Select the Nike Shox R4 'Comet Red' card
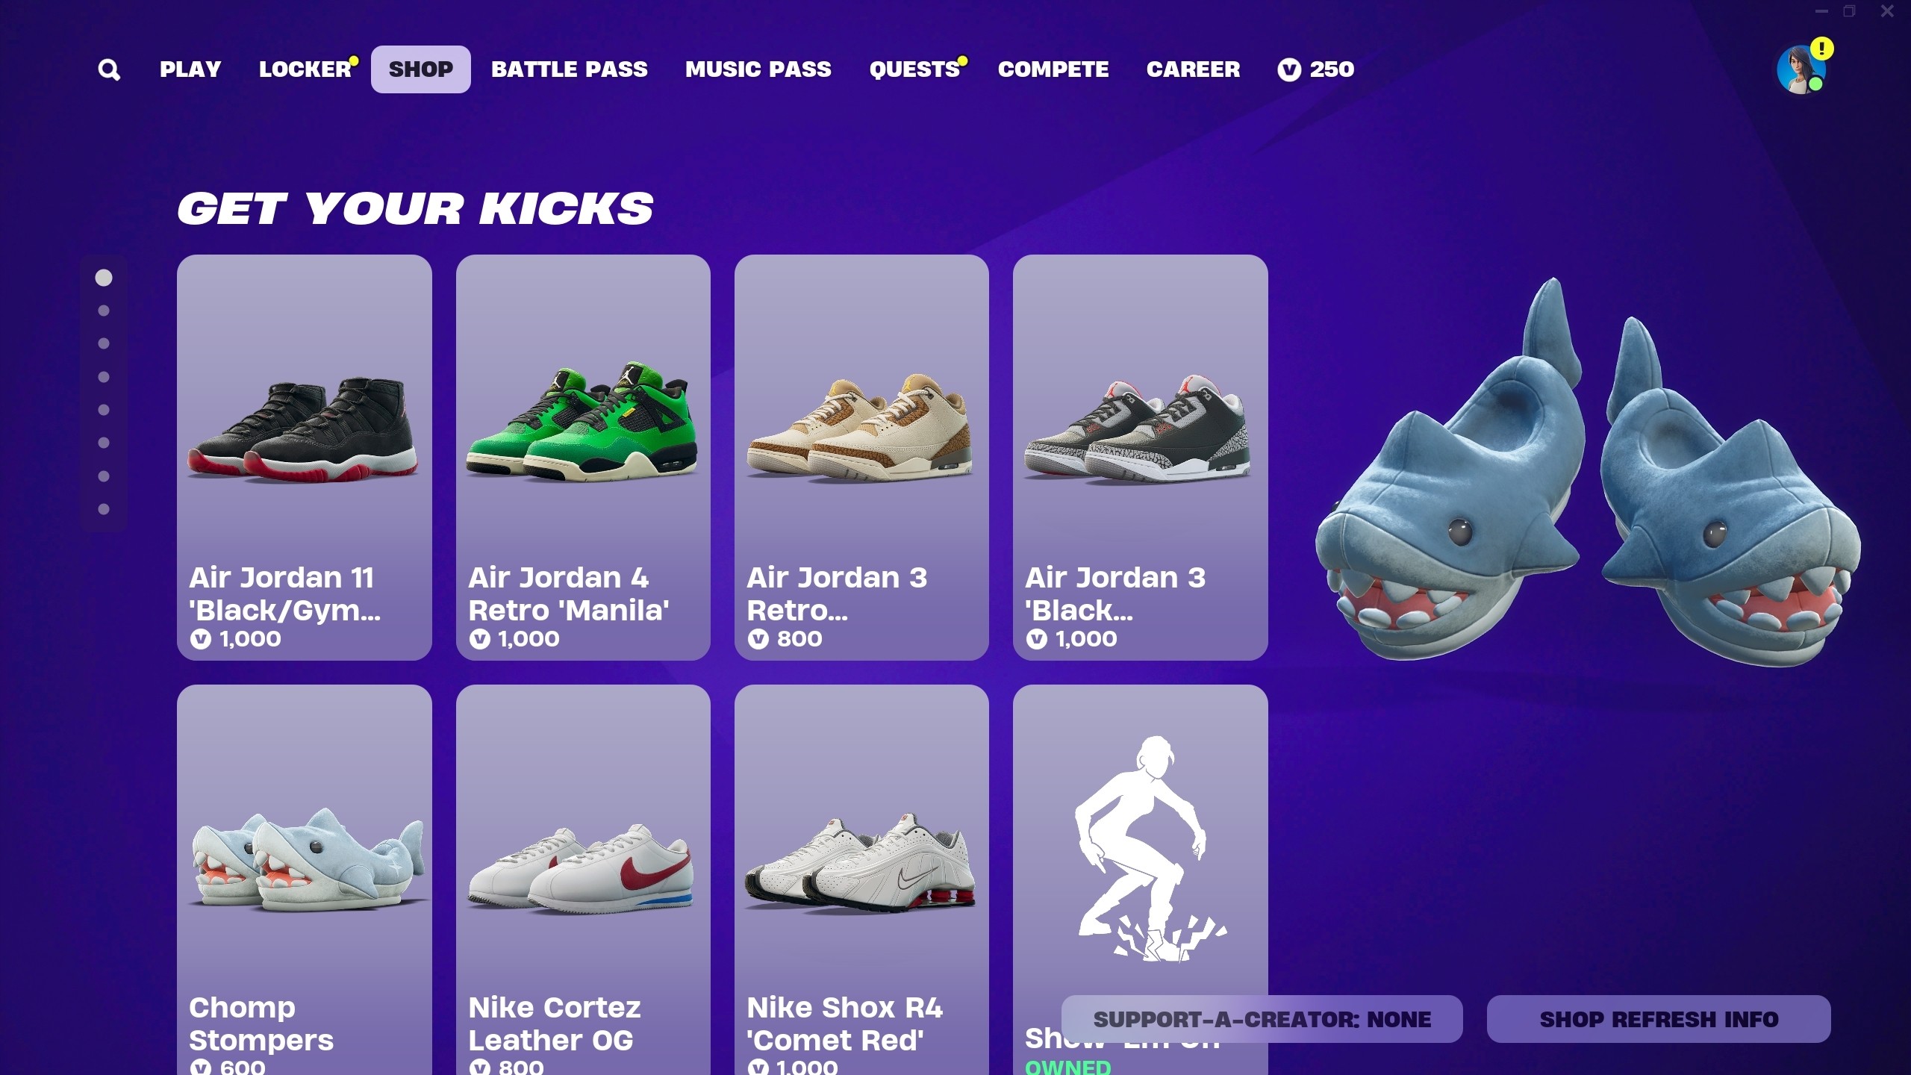1911x1075 pixels. [861, 879]
